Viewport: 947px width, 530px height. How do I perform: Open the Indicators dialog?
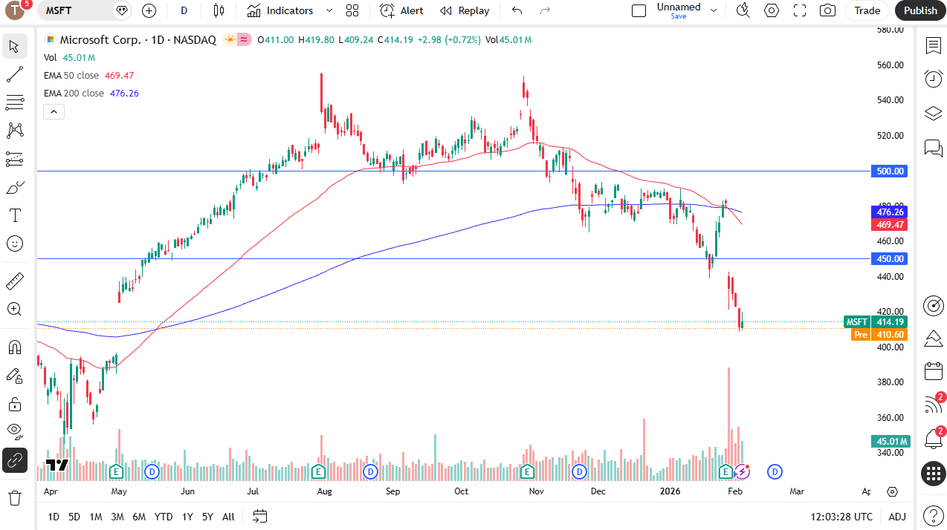pos(280,10)
